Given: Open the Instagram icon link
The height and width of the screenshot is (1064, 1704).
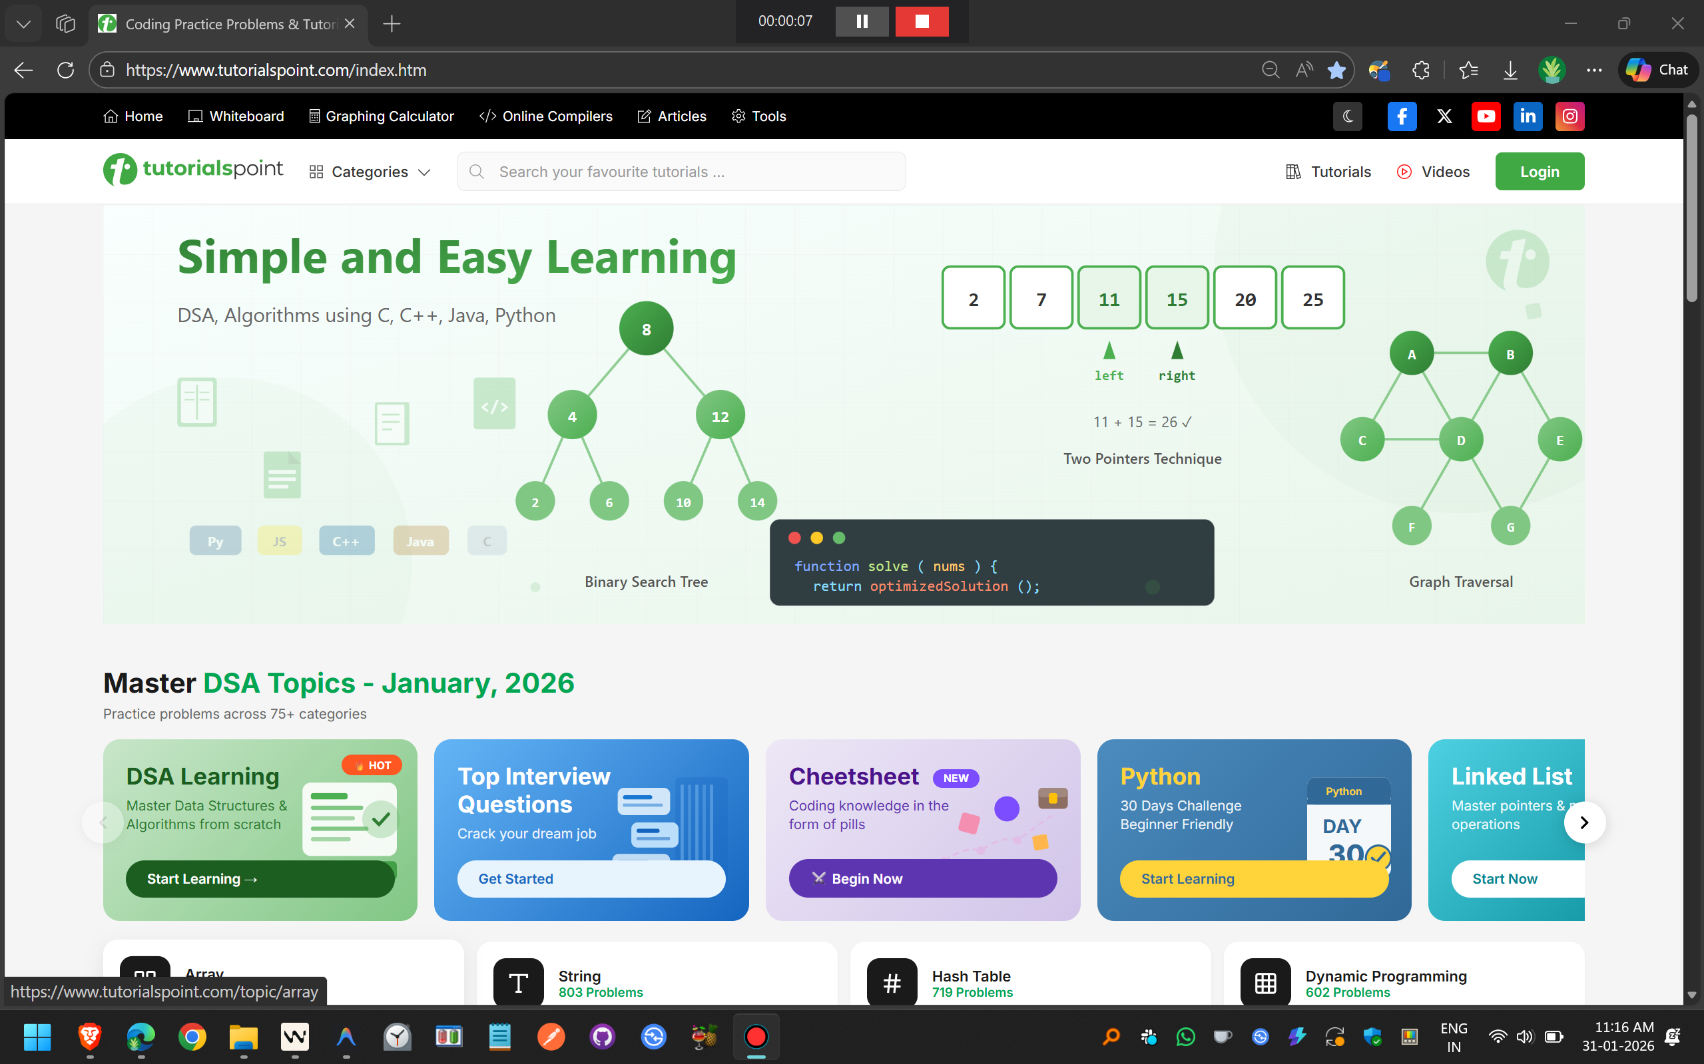Looking at the screenshot, I should [x=1569, y=116].
